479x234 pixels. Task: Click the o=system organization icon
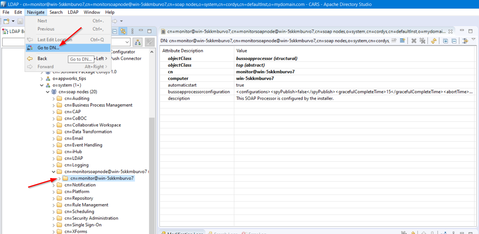(x=48, y=85)
